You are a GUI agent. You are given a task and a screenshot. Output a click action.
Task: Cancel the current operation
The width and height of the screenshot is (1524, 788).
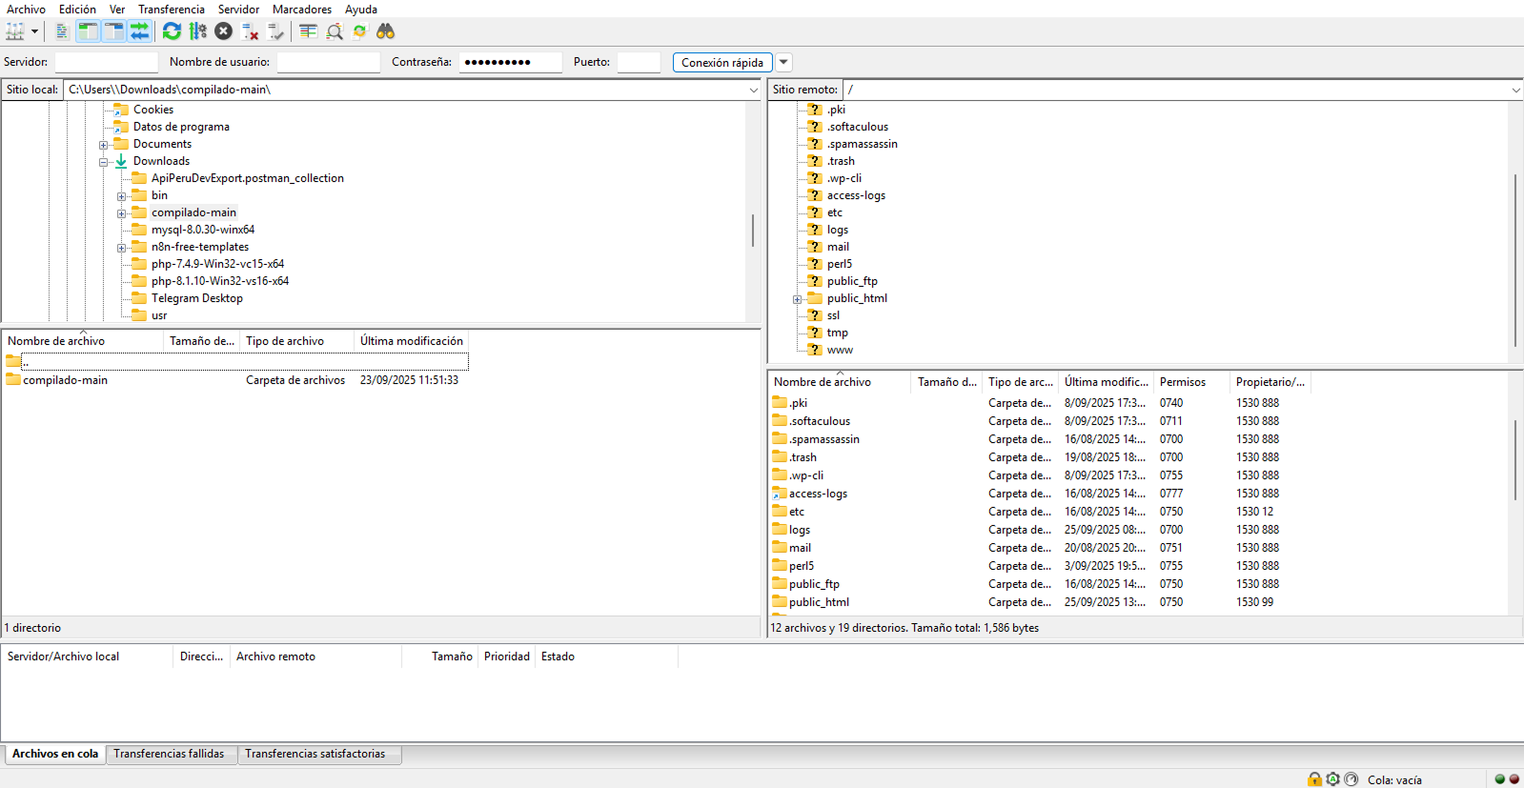223,31
